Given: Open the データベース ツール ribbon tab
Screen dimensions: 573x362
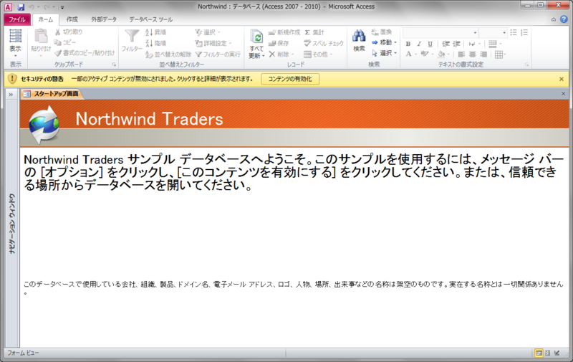Looking at the screenshot, I should 150,19.
